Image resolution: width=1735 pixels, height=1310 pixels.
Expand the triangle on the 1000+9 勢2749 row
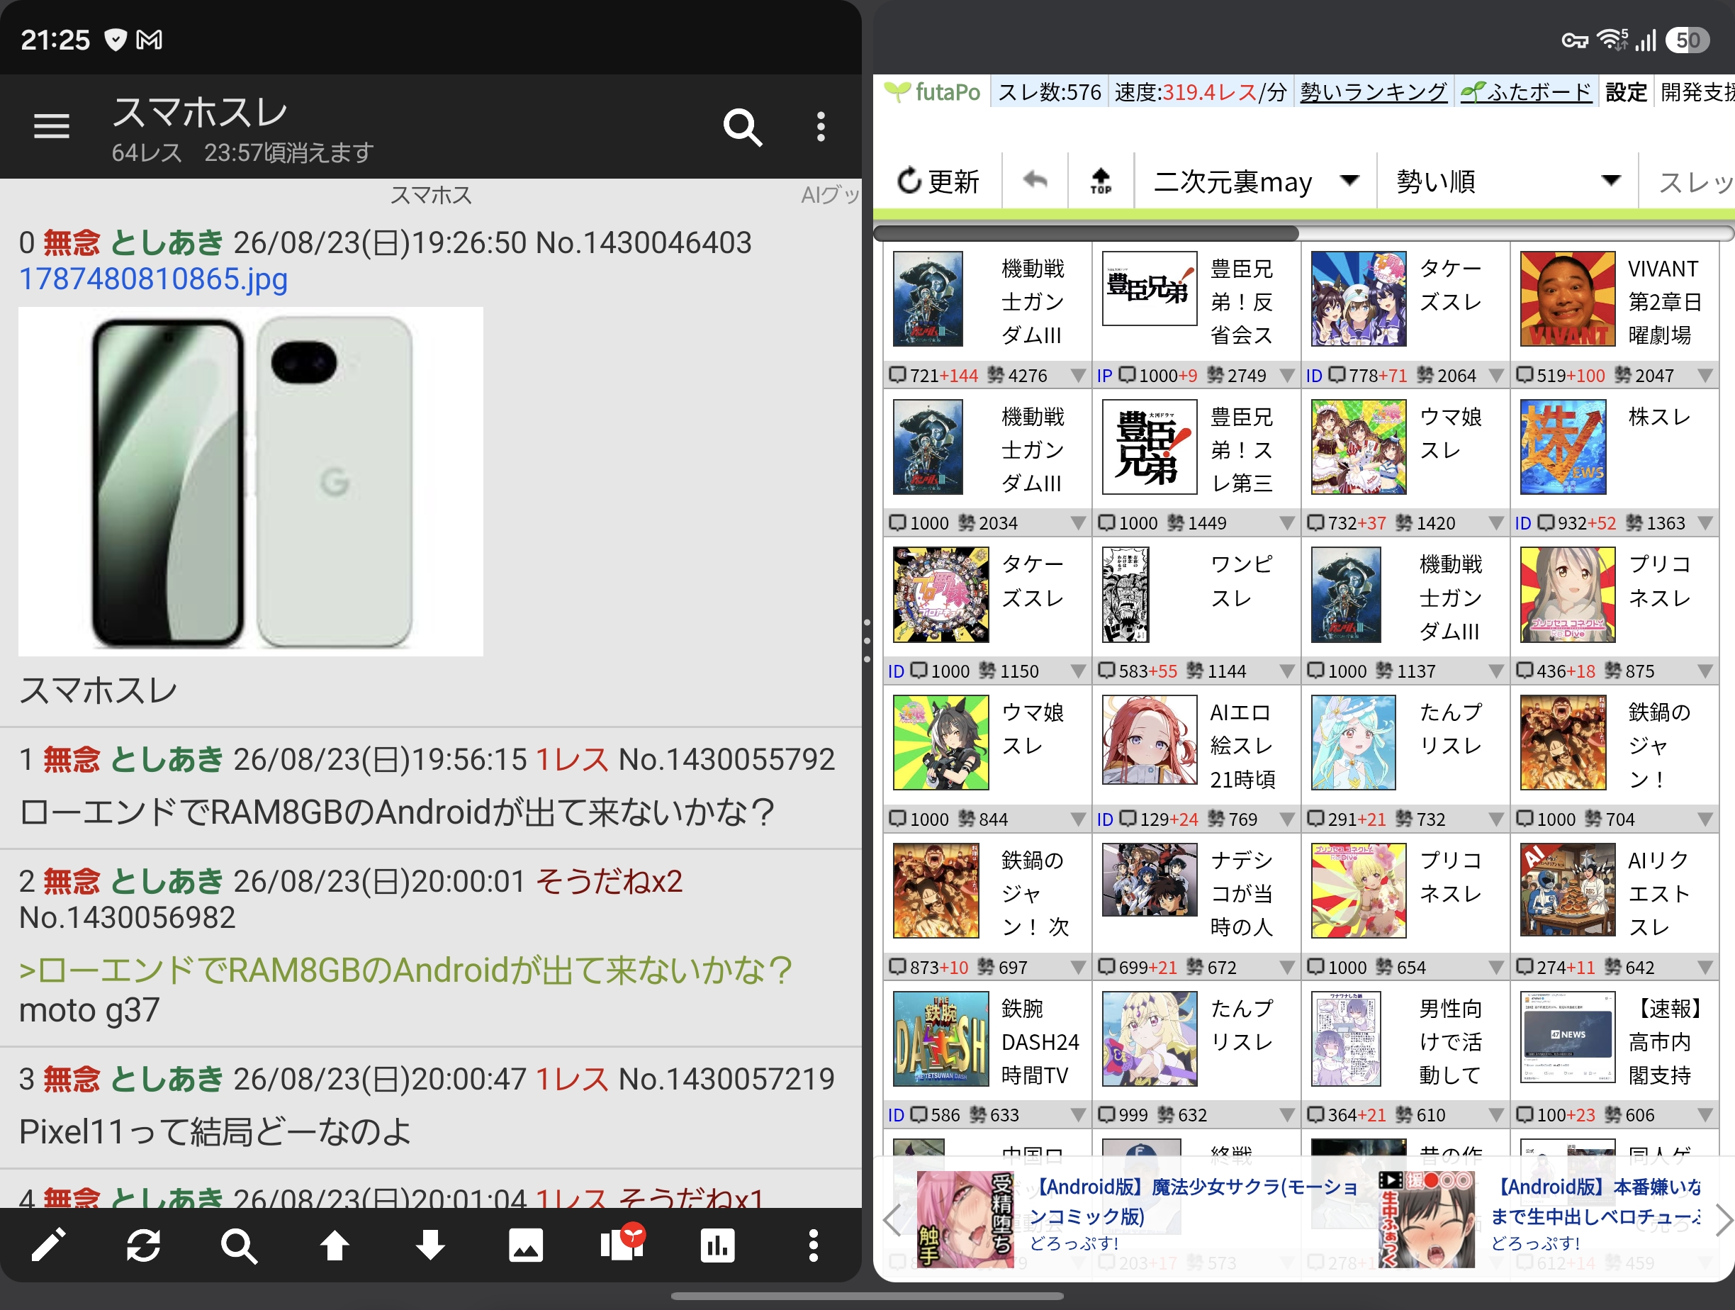tap(1286, 376)
